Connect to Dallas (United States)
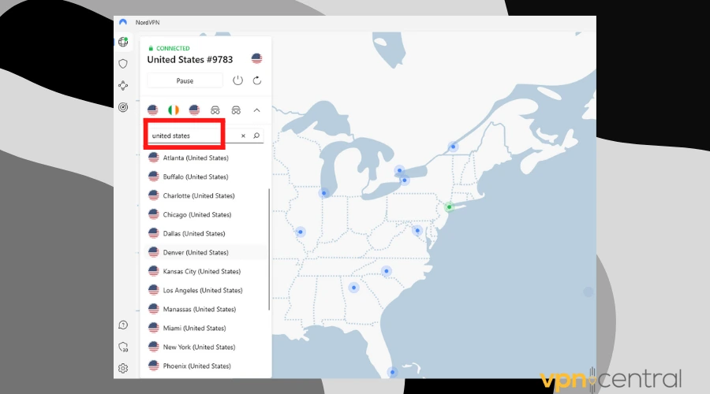Image resolution: width=710 pixels, height=394 pixels. (x=205, y=233)
